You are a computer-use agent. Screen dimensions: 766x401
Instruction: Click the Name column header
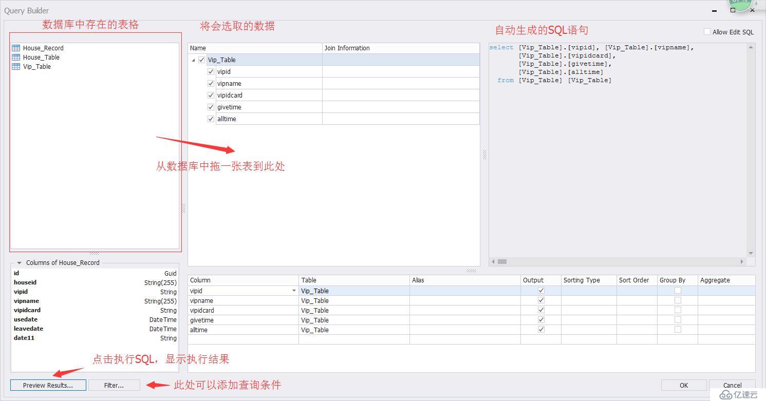coord(255,48)
